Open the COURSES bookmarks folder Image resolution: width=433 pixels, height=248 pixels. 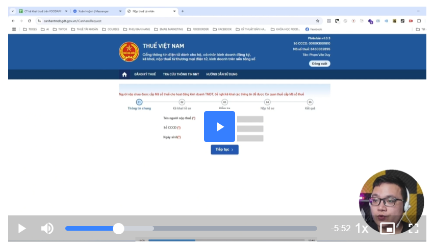point(111,29)
